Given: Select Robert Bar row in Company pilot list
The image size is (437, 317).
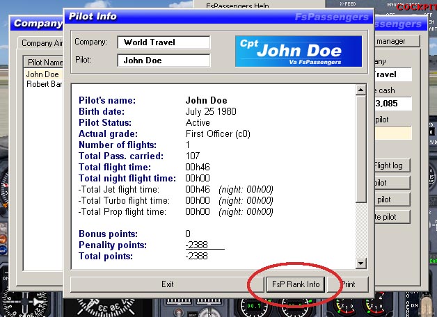Looking at the screenshot, I should point(43,84).
